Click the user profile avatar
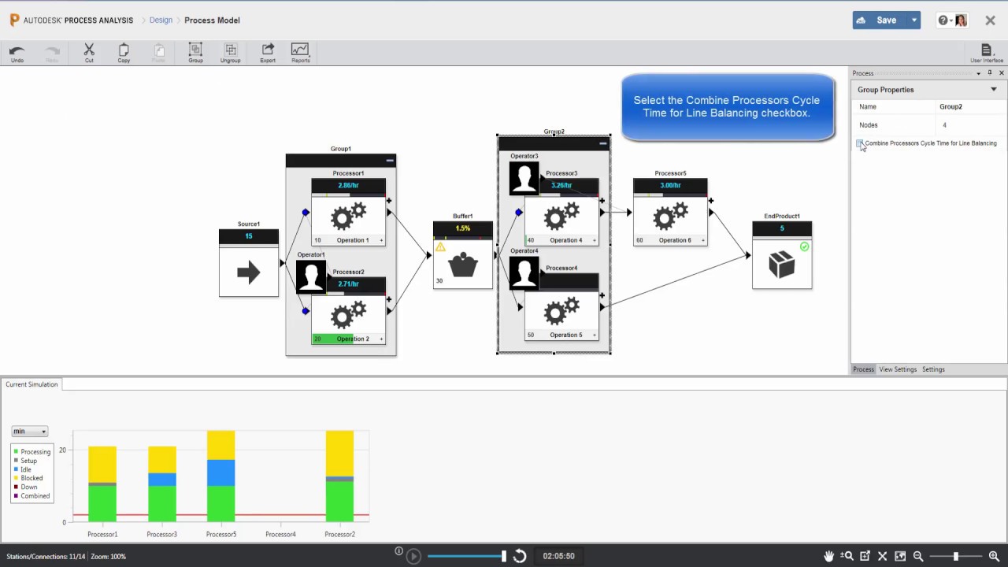Screen dimensions: 1008x567 [961, 20]
